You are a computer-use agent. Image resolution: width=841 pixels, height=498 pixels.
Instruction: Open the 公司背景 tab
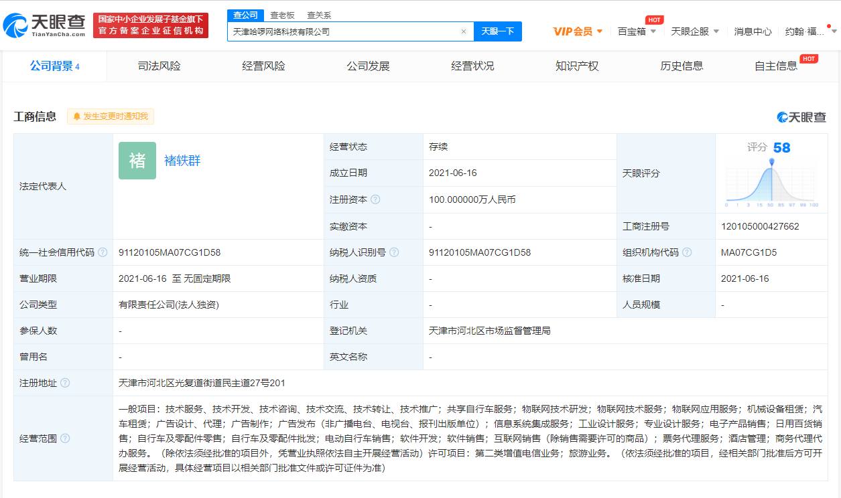pyautogui.click(x=55, y=66)
